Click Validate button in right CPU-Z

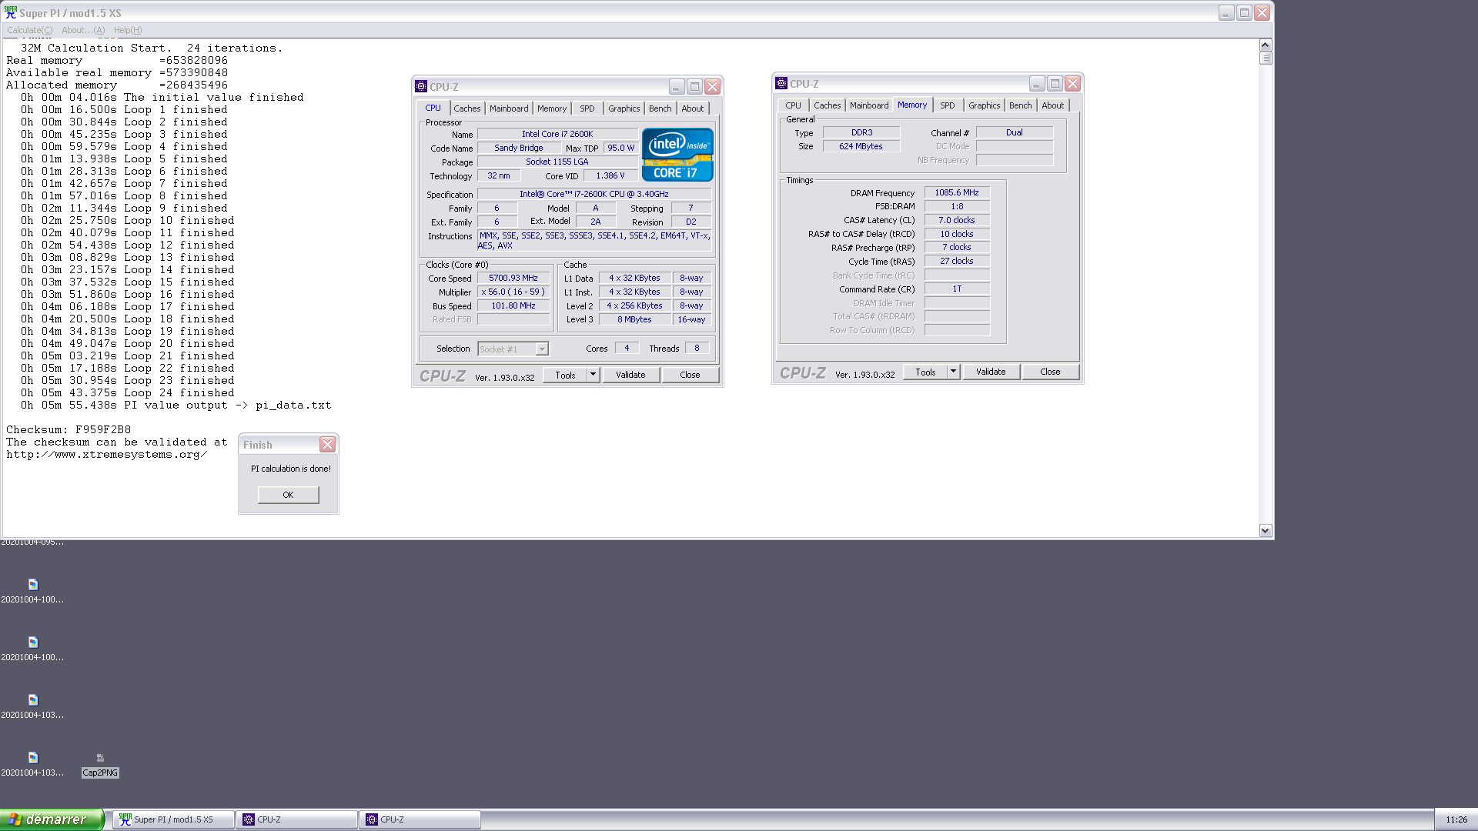991,372
